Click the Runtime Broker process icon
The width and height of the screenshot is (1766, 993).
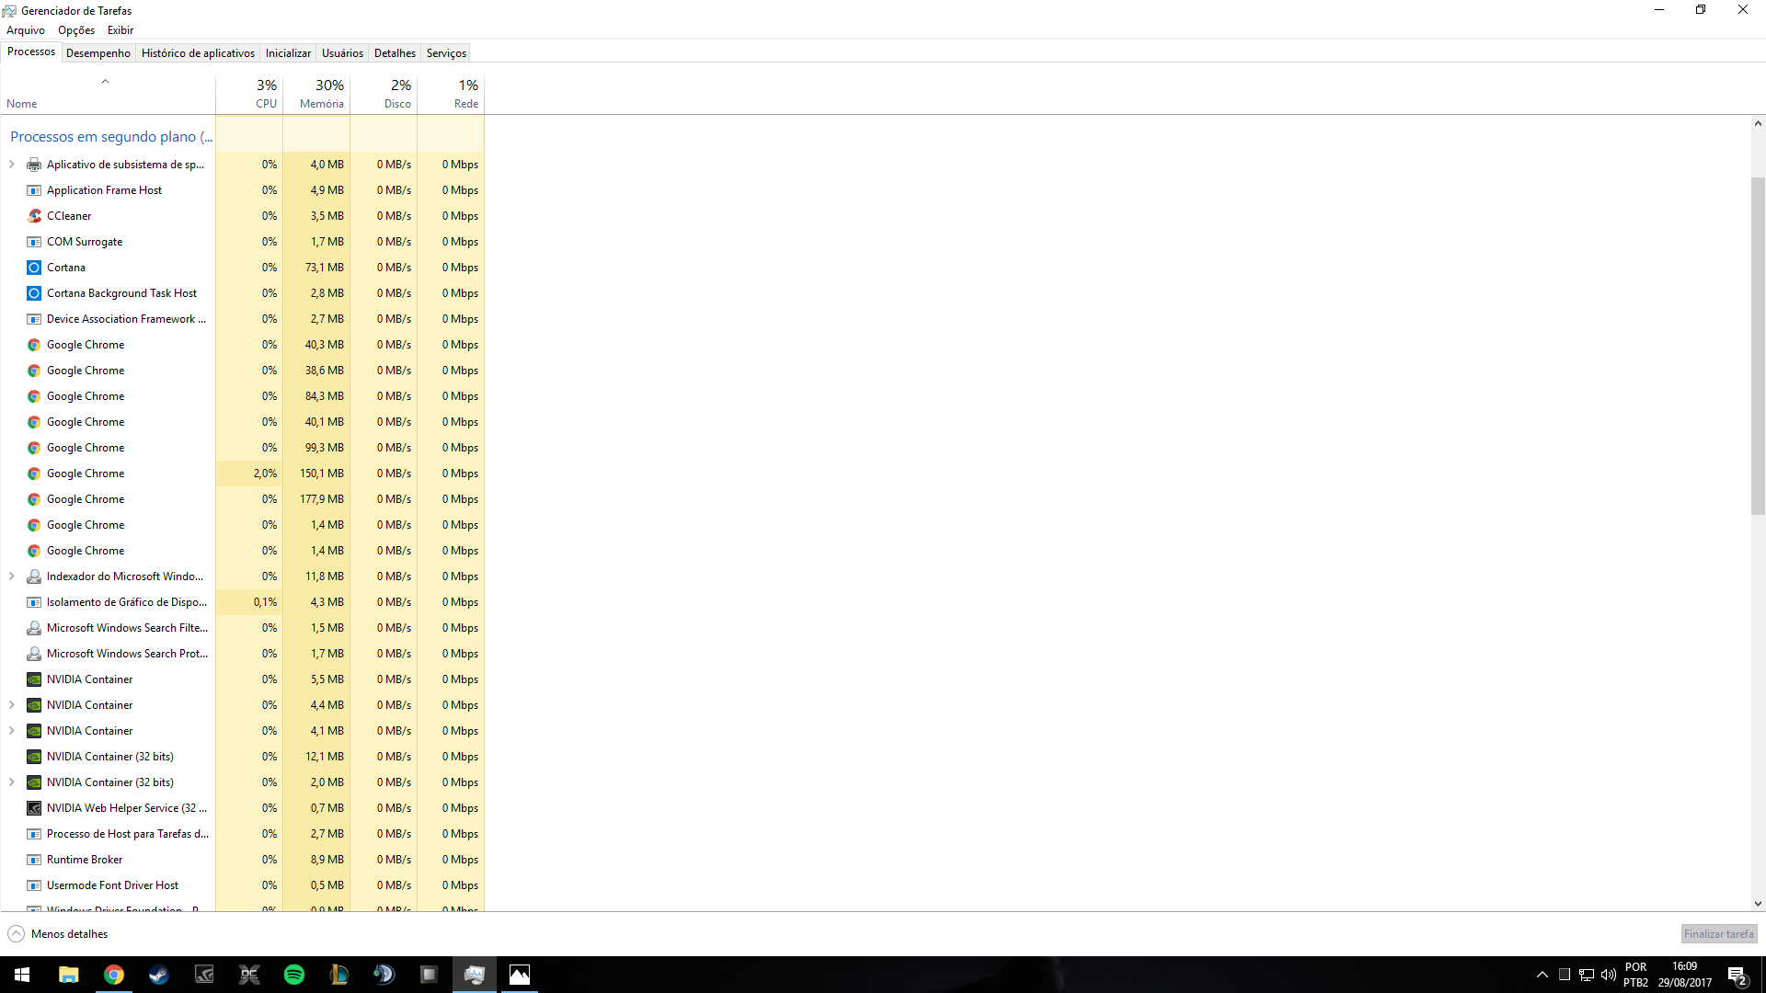coord(34,860)
